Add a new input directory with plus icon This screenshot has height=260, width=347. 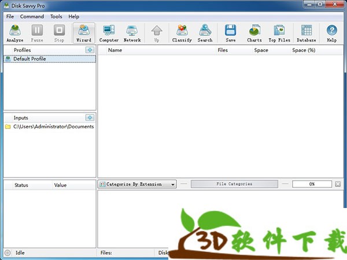coord(90,118)
